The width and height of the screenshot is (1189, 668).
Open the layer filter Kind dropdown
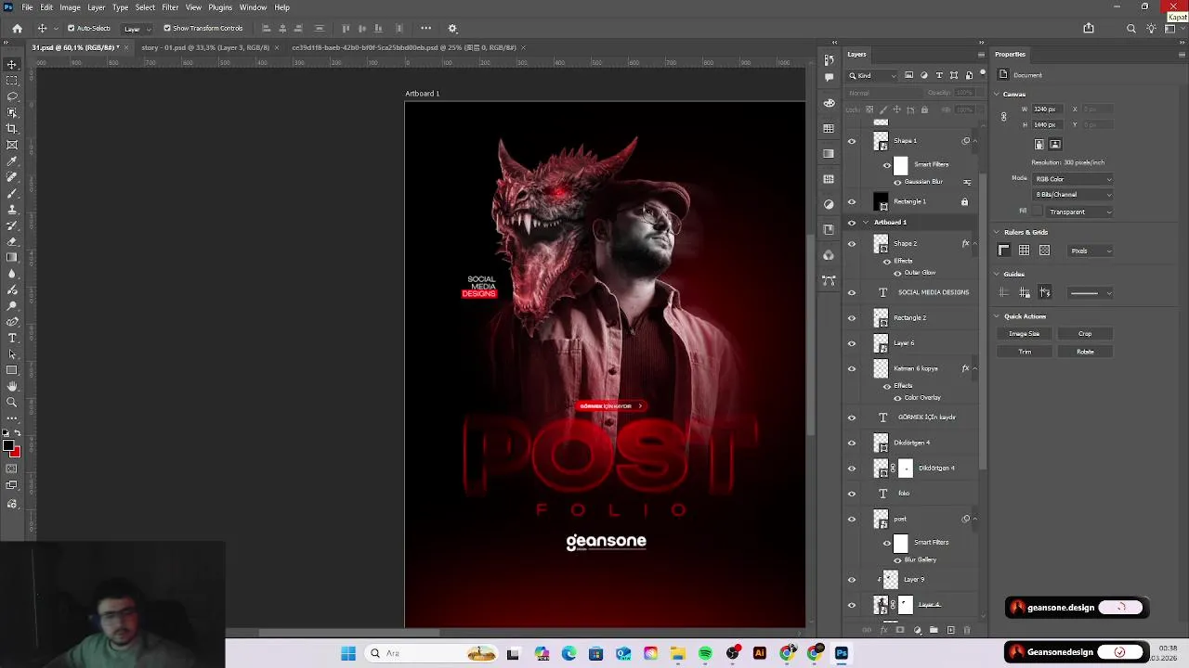click(873, 75)
